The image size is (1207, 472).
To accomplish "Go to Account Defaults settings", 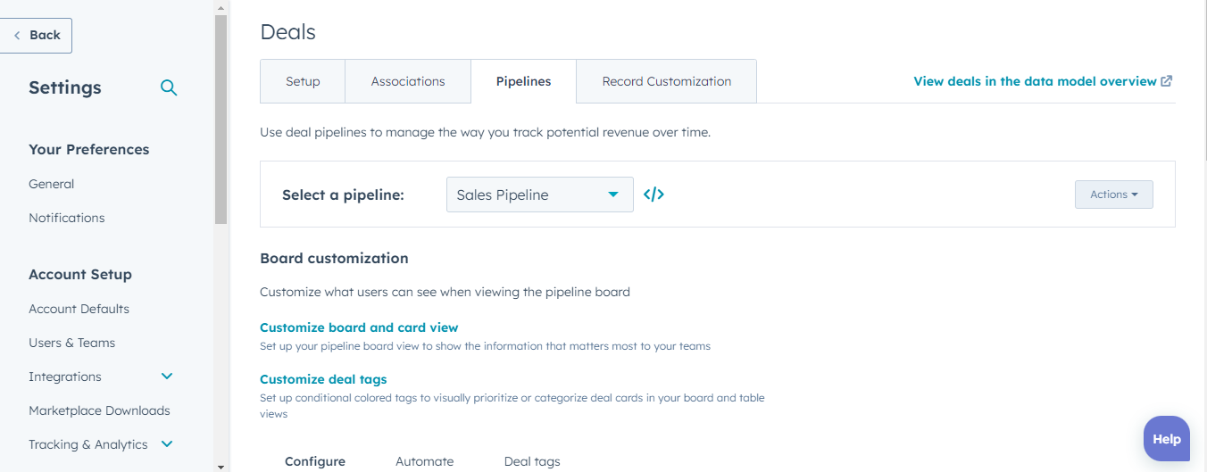I will pos(79,309).
